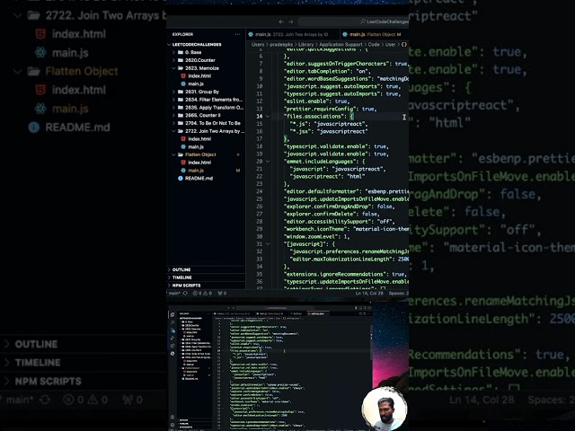This screenshot has width=575, height=431.
Task: Open index.html under Flatten Object in center explorer
Action: pyautogui.click(x=199, y=163)
